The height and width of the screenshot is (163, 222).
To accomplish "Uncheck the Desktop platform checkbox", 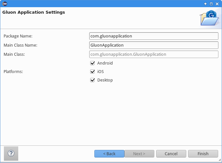I will (92, 80).
